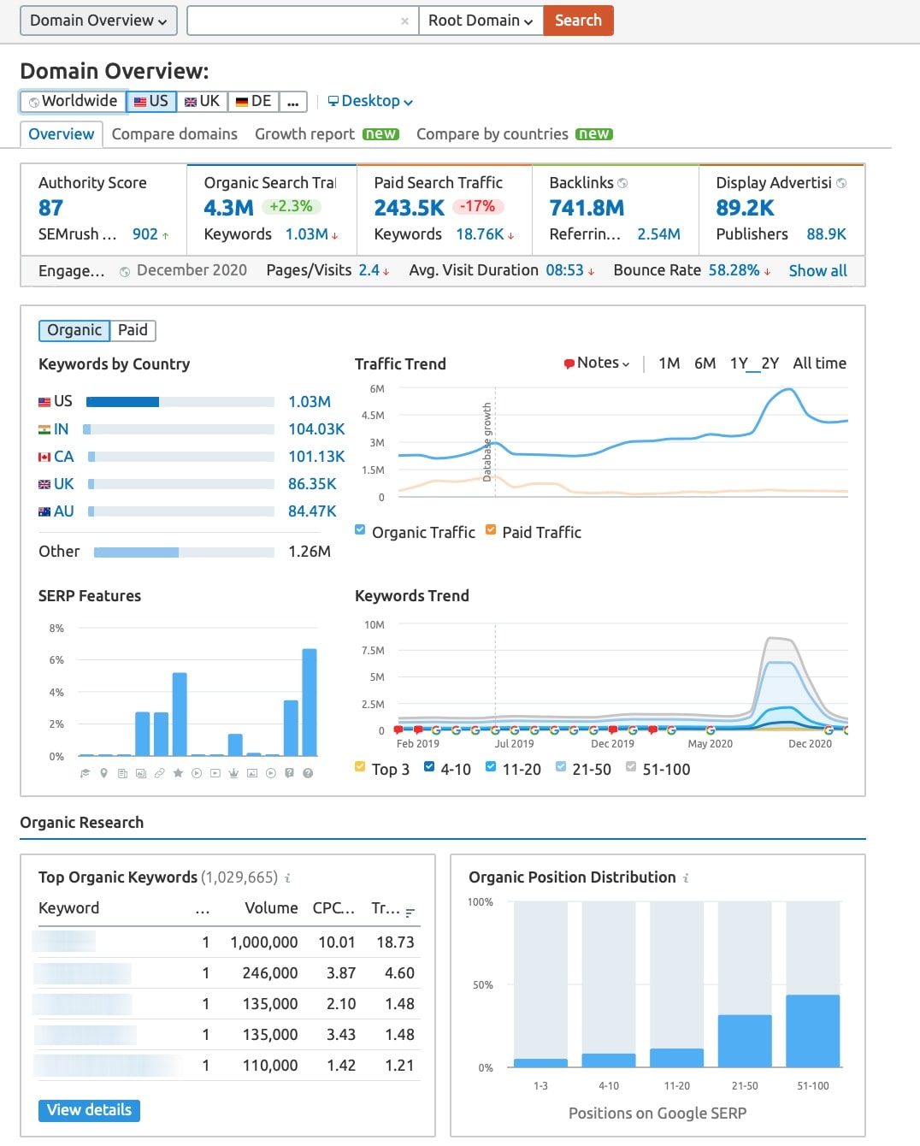Viewport: 920px width, 1146px height.
Task: Open the Desktop device dropdown
Action: tap(370, 101)
